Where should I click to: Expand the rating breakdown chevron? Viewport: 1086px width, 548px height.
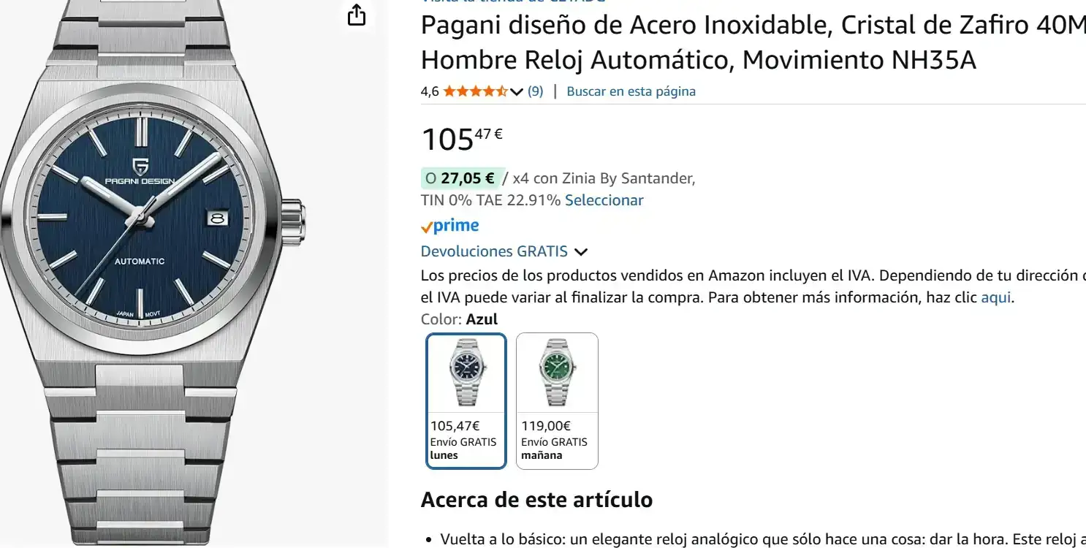[517, 92]
